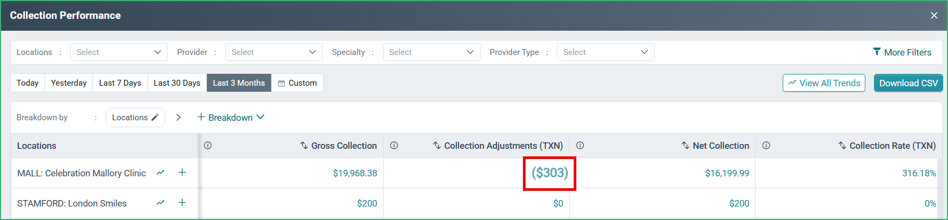Open the Provider Type filter dropdown
The width and height of the screenshot is (948, 220).
pos(606,52)
